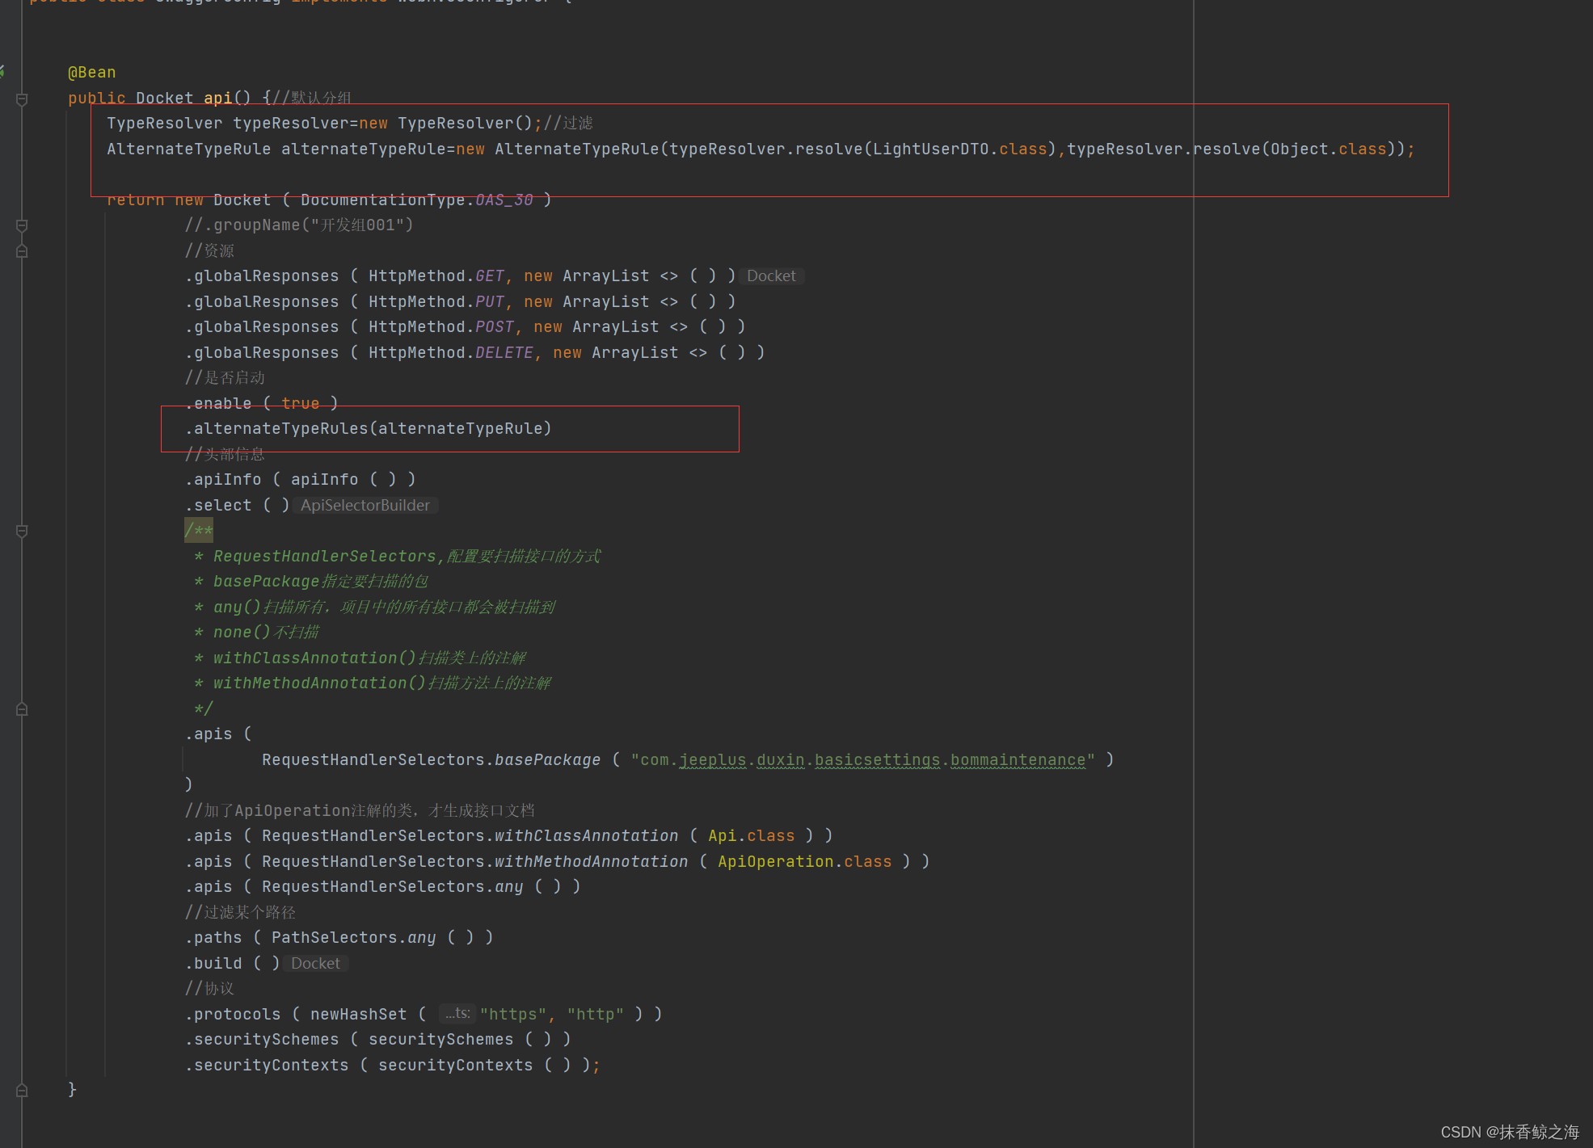Click the fold end marker beside //资源 comment

22,251
